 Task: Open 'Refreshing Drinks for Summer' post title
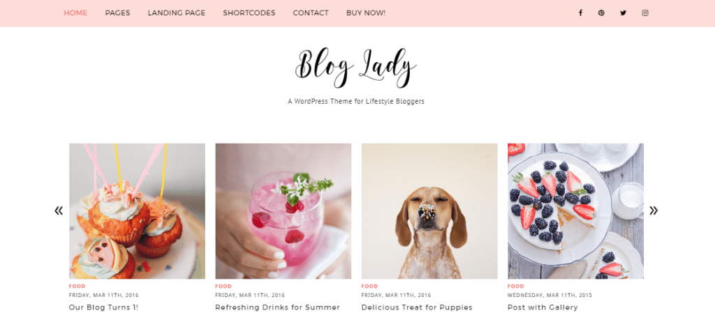[278, 307]
